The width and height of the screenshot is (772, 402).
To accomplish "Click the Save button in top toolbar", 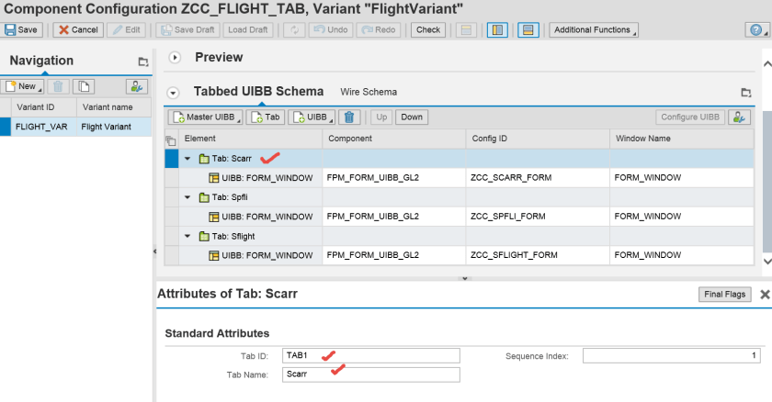I will tap(22, 29).
